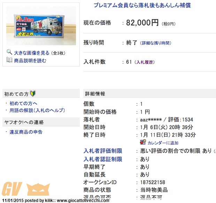The image size is (216, 203).
Task: Open 用語の解説(入札のヘルプ) link
Action: [x=37, y=110]
